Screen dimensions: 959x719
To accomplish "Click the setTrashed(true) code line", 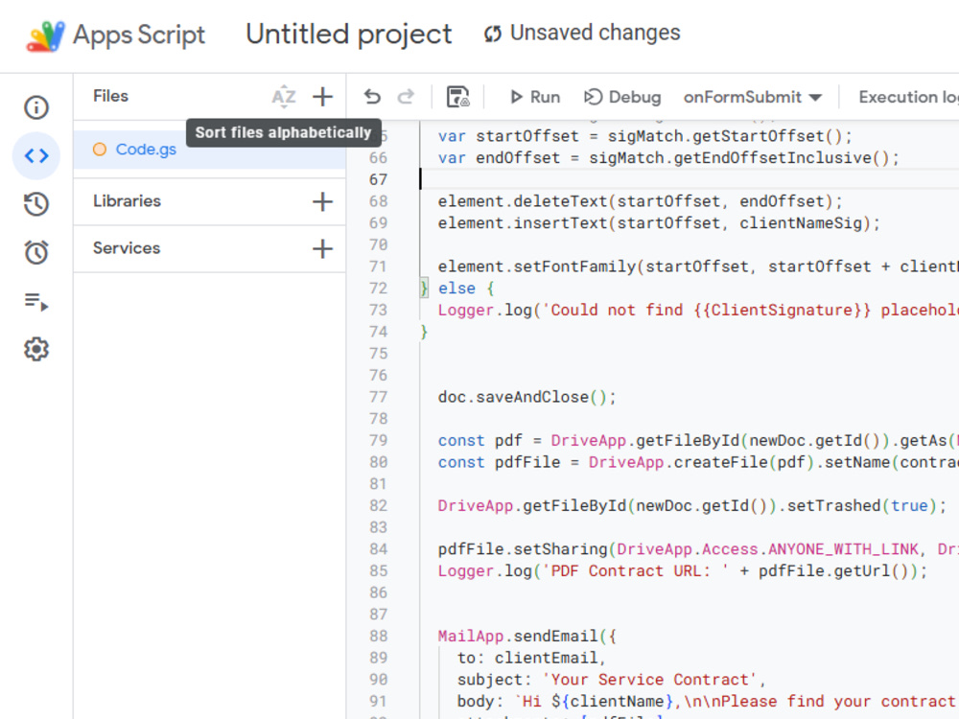I will click(x=691, y=506).
